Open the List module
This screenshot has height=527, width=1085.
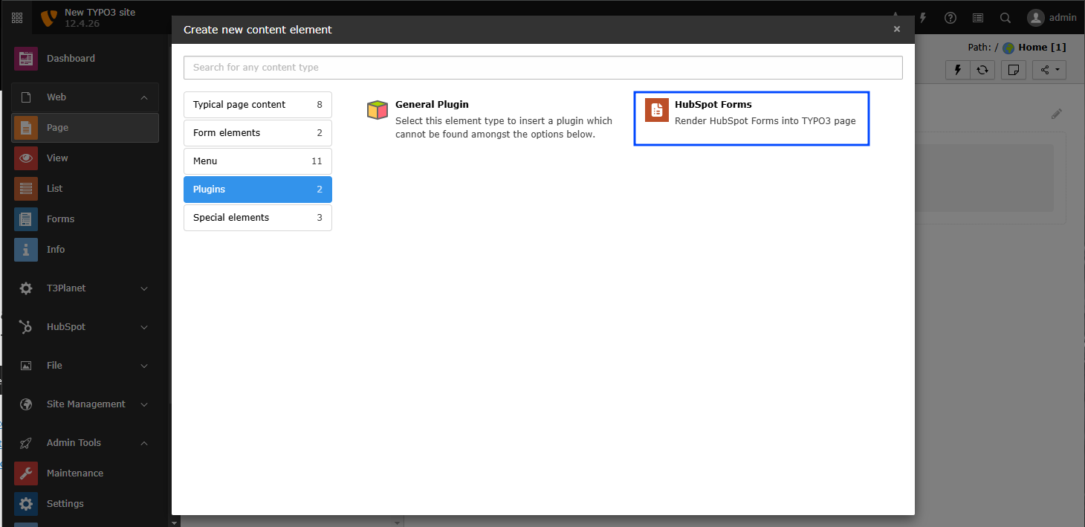pyautogui.click(x=85, y=189)
